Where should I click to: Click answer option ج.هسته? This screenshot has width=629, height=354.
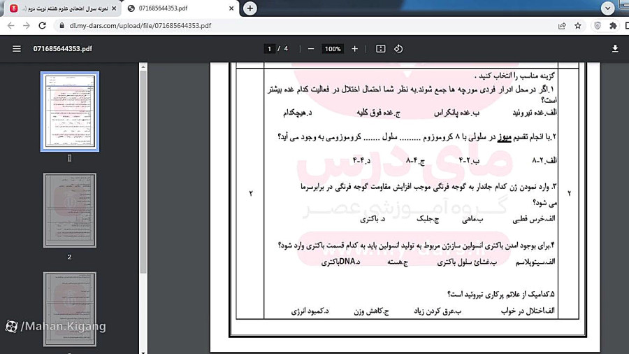pos(398,262)
